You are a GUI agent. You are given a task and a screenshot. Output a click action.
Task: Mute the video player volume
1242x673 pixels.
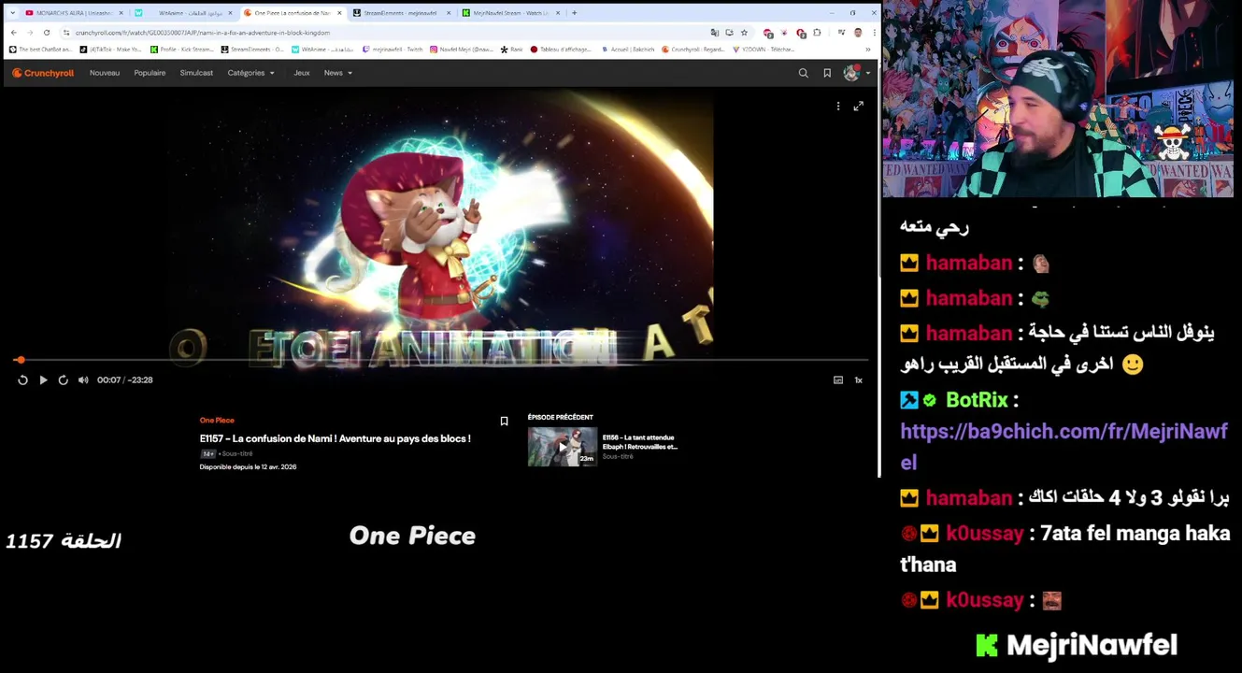tap(83, 379)
